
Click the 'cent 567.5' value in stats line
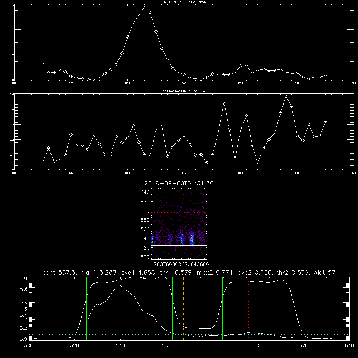(x=60, y=272)
